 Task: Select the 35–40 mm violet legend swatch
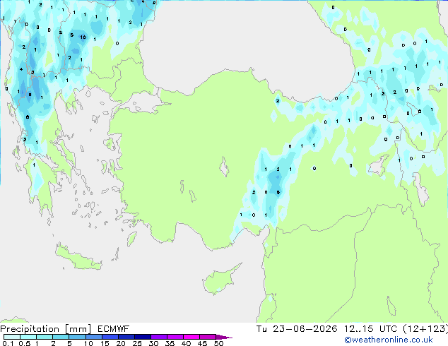tap(175, 337)
